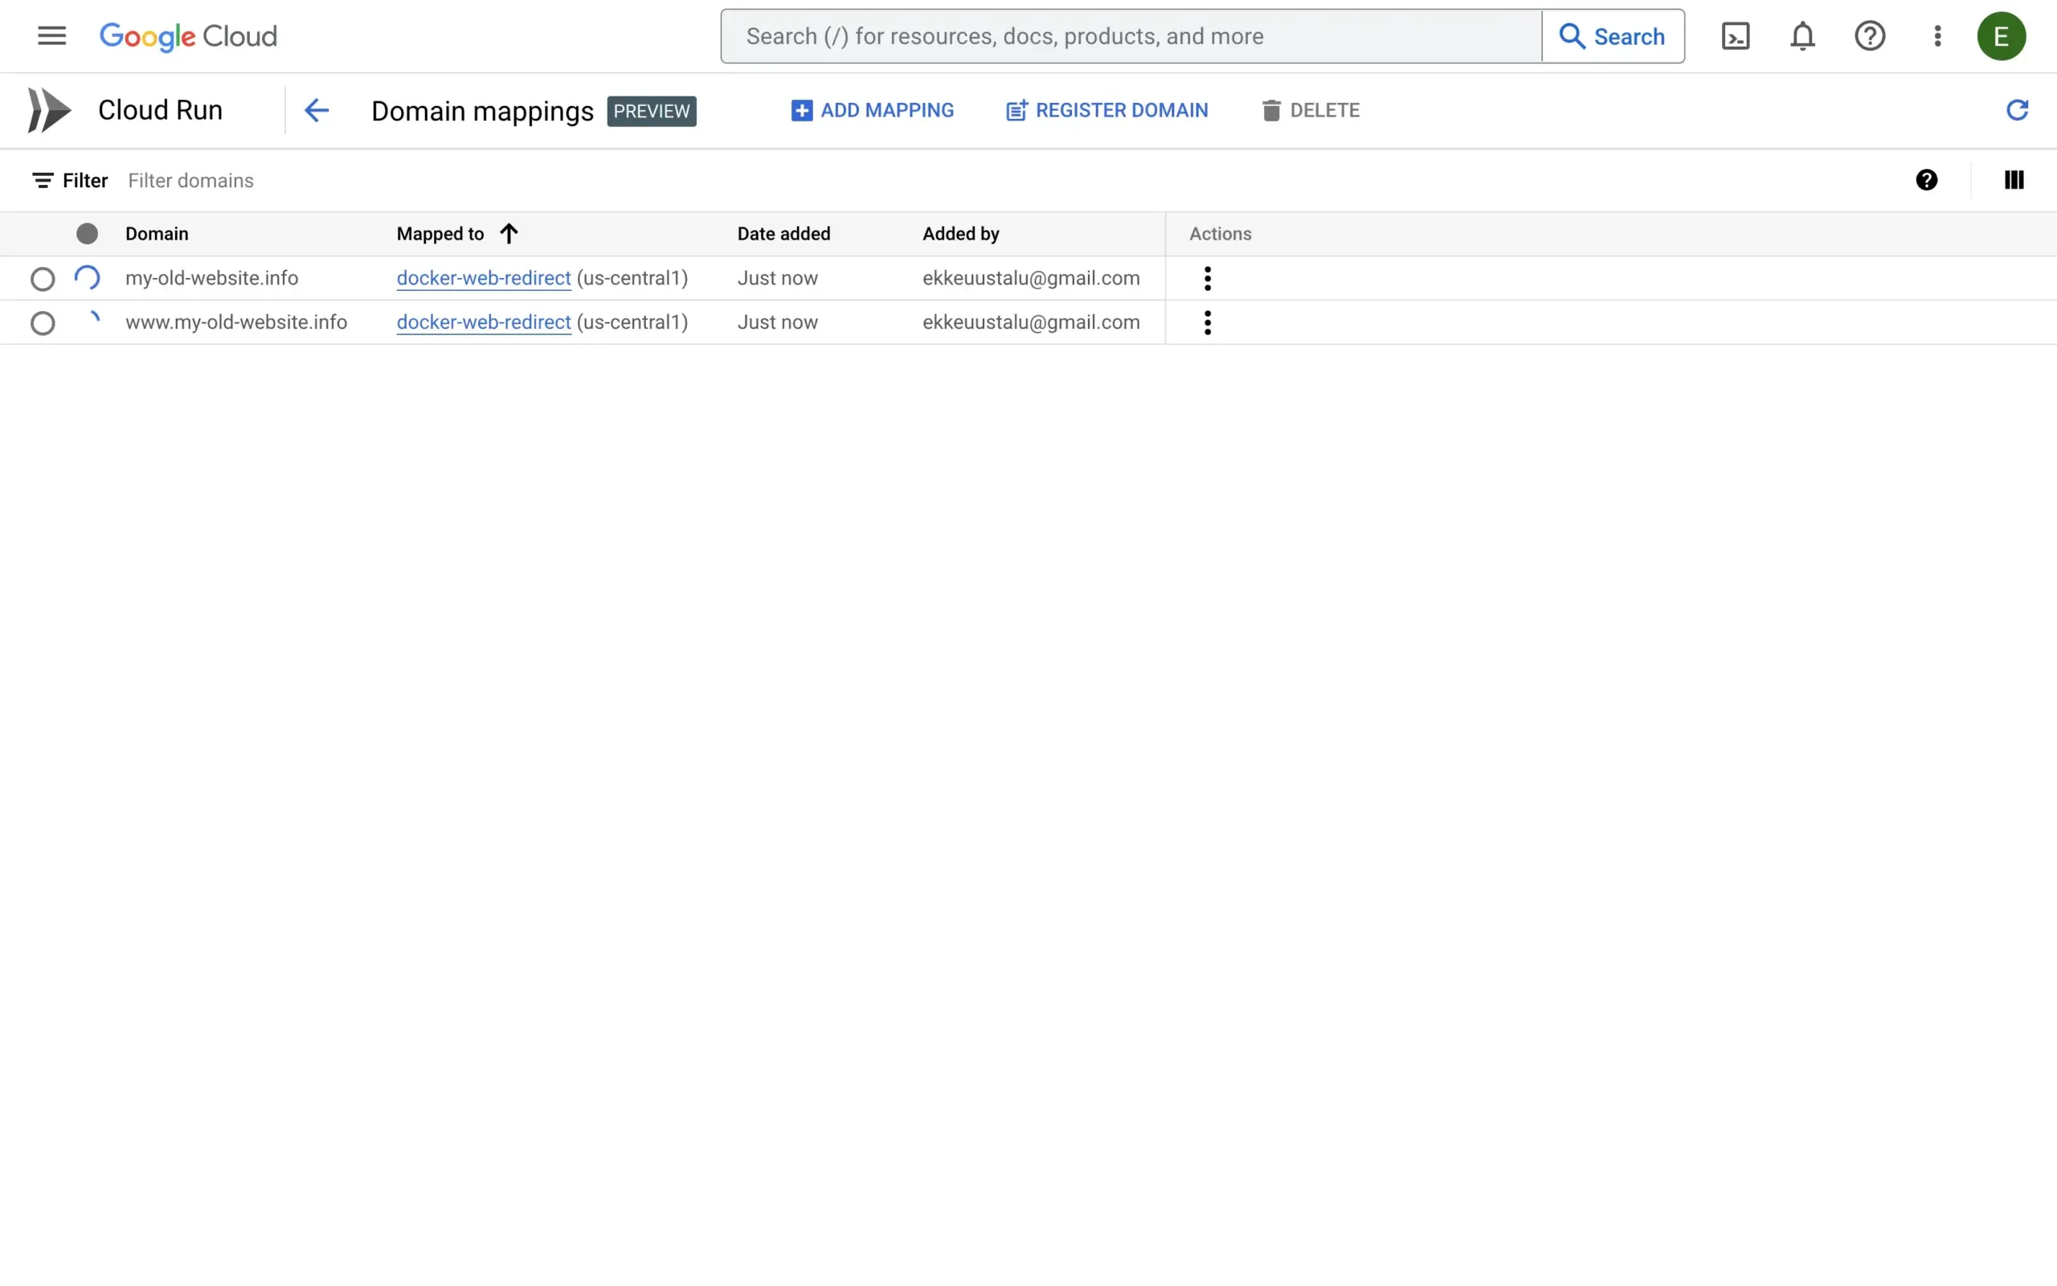Select all domains with header checkbox

point(87,233)
